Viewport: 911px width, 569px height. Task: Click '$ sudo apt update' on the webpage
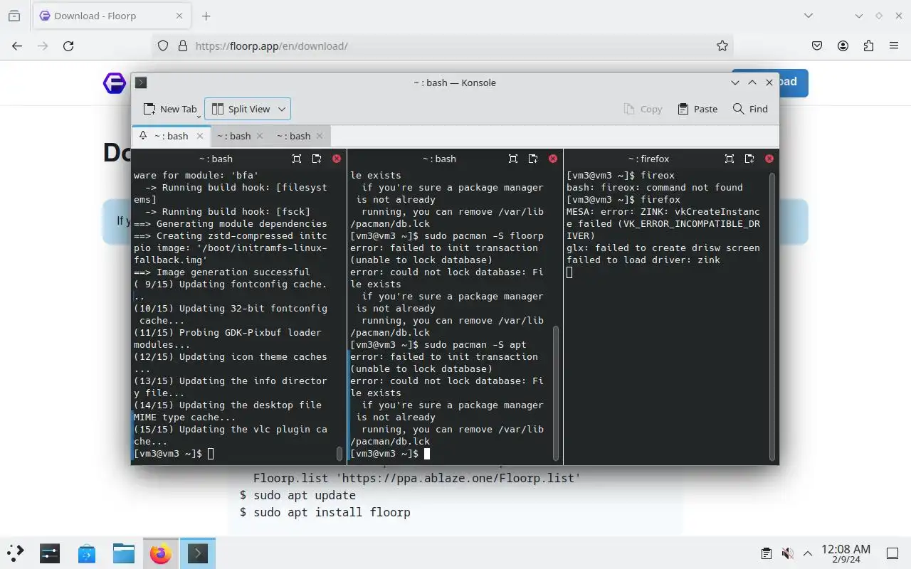(x=297, y=495)
